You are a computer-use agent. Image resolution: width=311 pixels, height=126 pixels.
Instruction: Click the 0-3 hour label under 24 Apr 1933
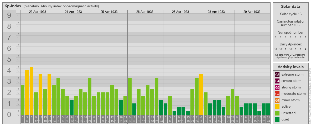58,119
